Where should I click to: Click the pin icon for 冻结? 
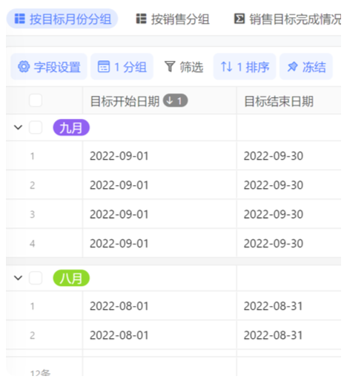coord(293,67)
